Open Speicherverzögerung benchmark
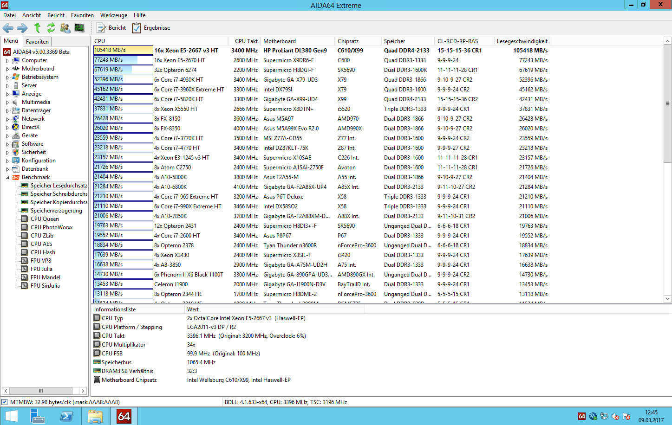Screen dimensions: 672x425 pyautogui.click(x=56, y=211)
